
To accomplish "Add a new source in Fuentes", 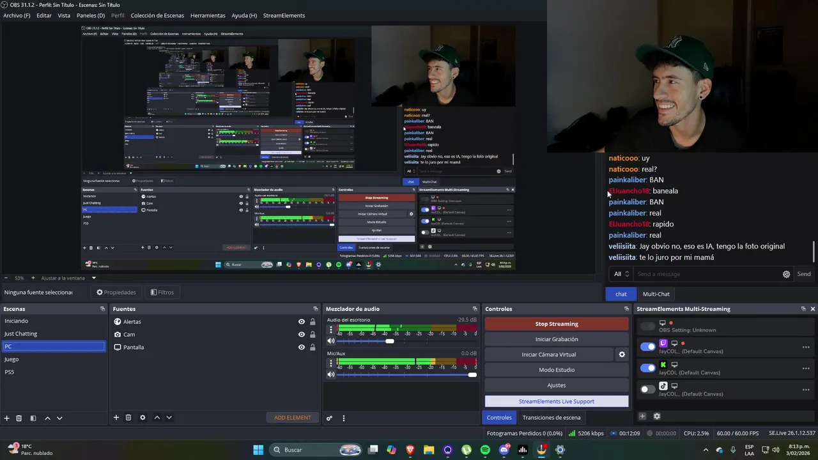I will (116, 418).
